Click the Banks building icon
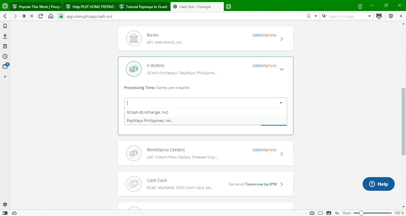The height and width of the screenshot is (216, 406). click(x=134, y=39)
